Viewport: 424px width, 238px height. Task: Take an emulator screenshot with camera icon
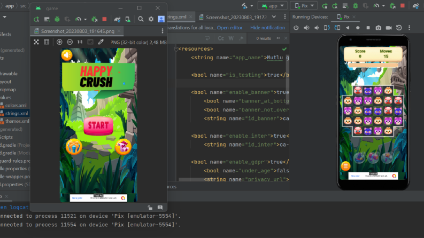click(379, 28)
